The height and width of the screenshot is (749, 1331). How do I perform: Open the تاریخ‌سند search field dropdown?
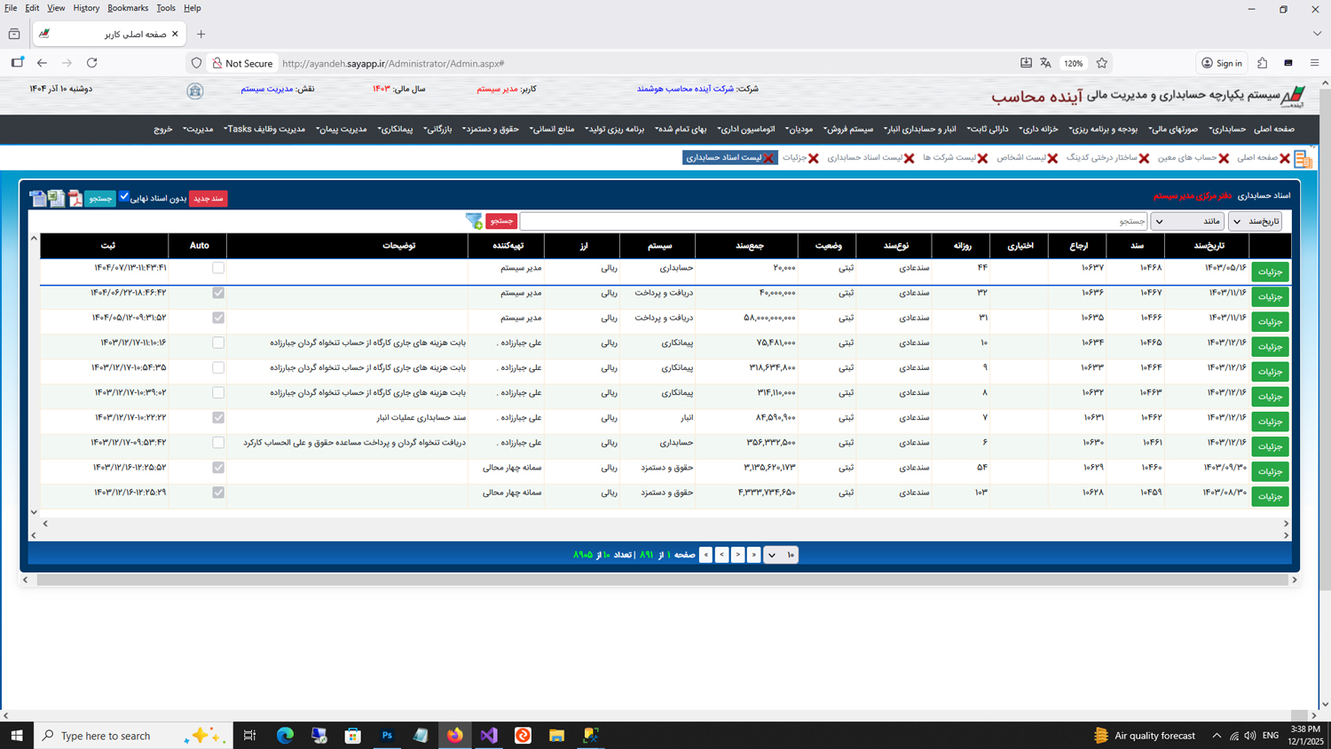coord(1255,221)
